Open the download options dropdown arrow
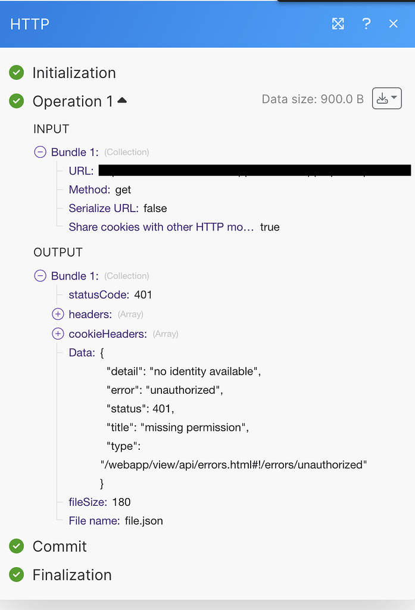The height and width of the screenshot is (610, 415). [x=393, y=98]
